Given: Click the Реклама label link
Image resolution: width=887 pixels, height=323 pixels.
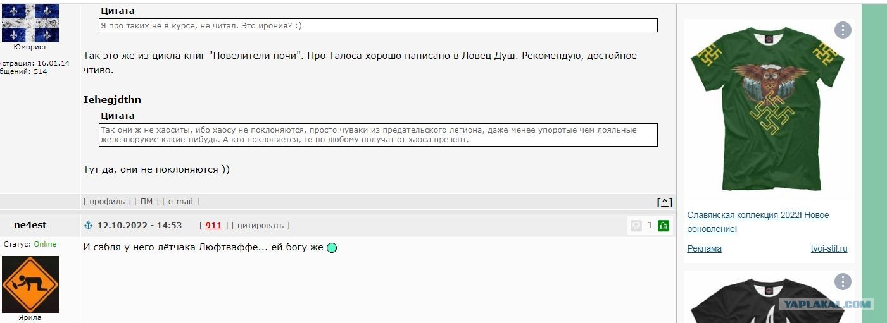Looking at the screenshot, I should pyautogui.click(x=704, y=248).
